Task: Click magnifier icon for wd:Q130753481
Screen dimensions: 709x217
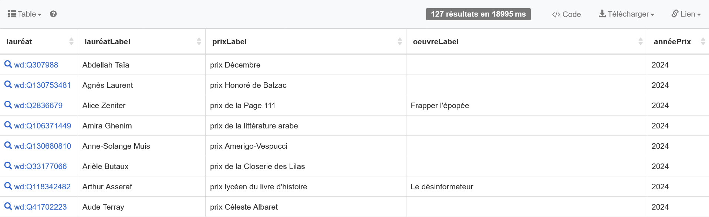Action: pos(8,85)
